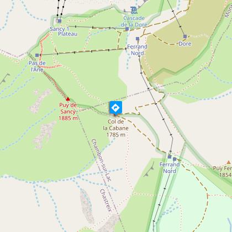Select the upper Ferrand Nord station square

(x=138, y=39)
